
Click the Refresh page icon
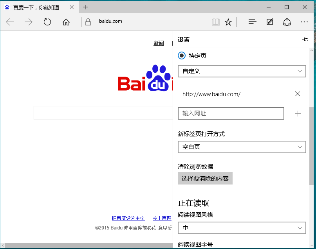(47, 22)
